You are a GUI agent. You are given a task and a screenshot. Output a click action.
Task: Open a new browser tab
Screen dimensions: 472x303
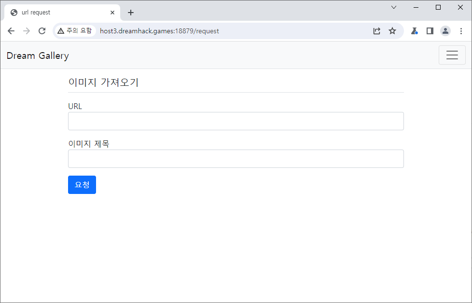tap(130, 13)
